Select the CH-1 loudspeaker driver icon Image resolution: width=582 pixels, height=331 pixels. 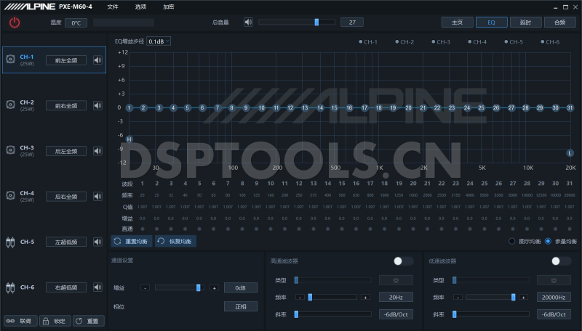(x=10, y=60)
